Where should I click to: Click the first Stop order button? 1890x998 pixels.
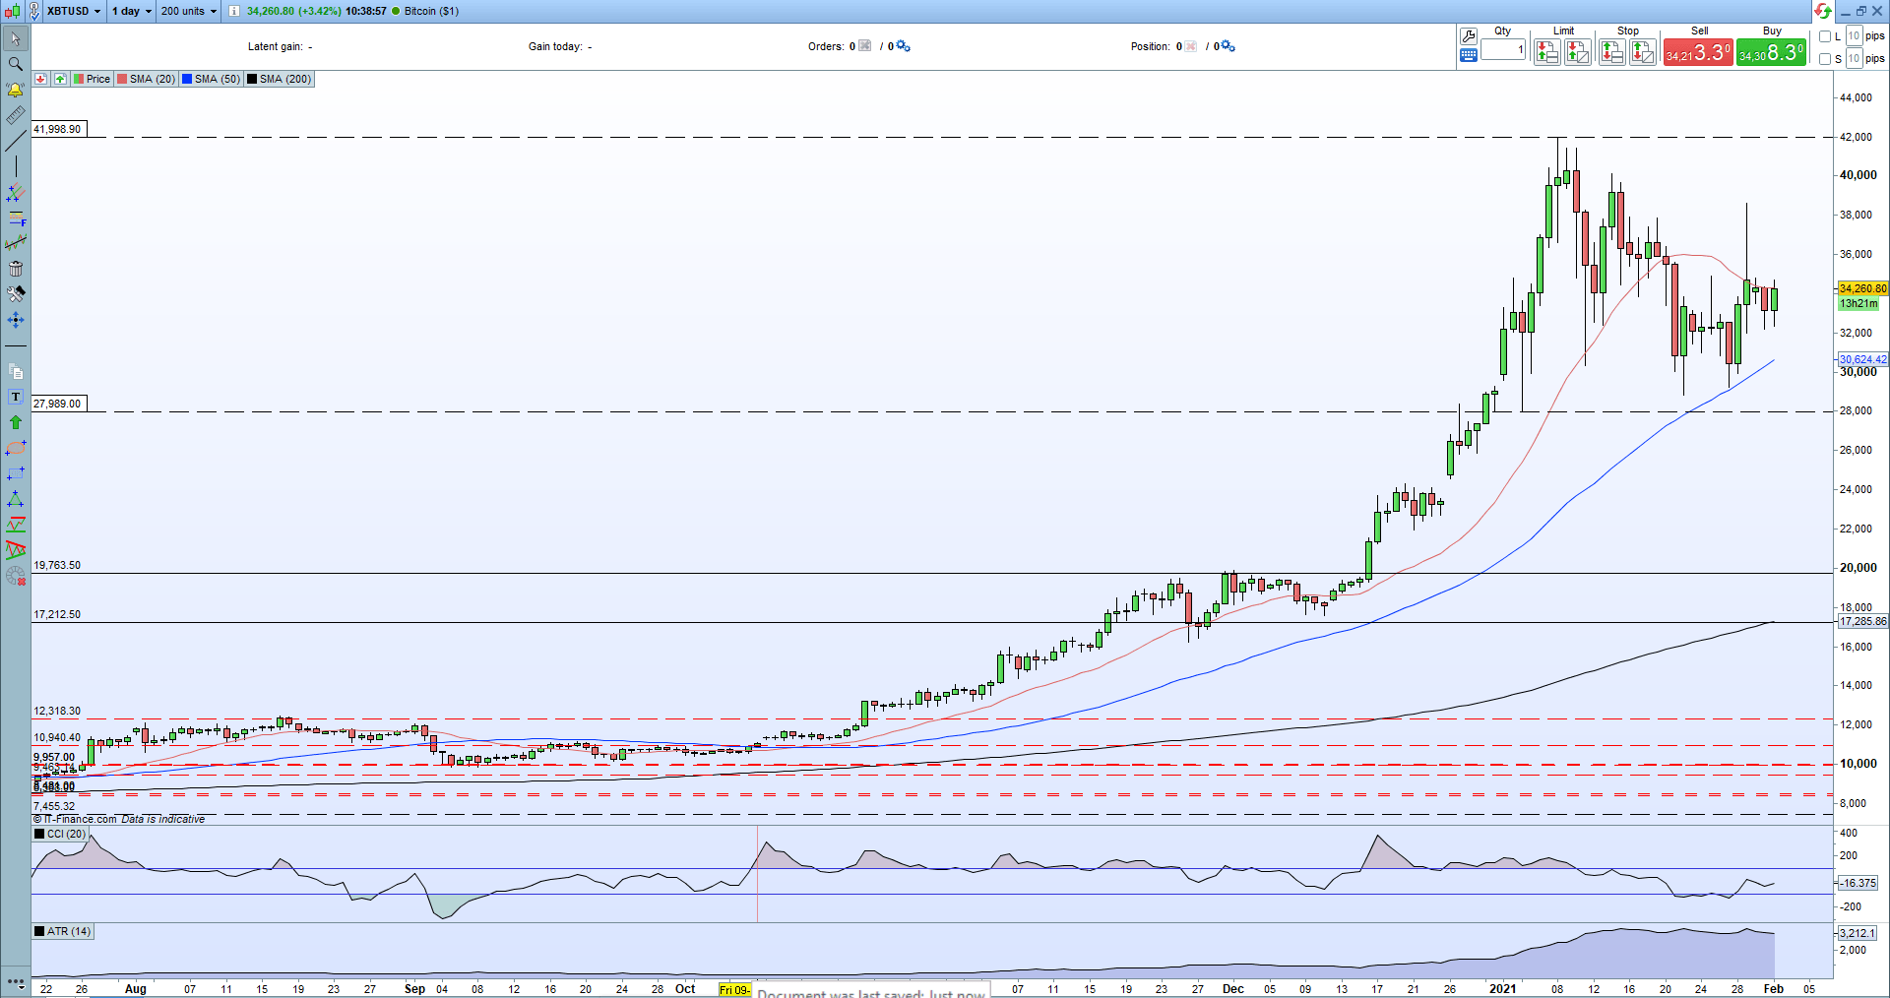click(x=1612, y=52)
